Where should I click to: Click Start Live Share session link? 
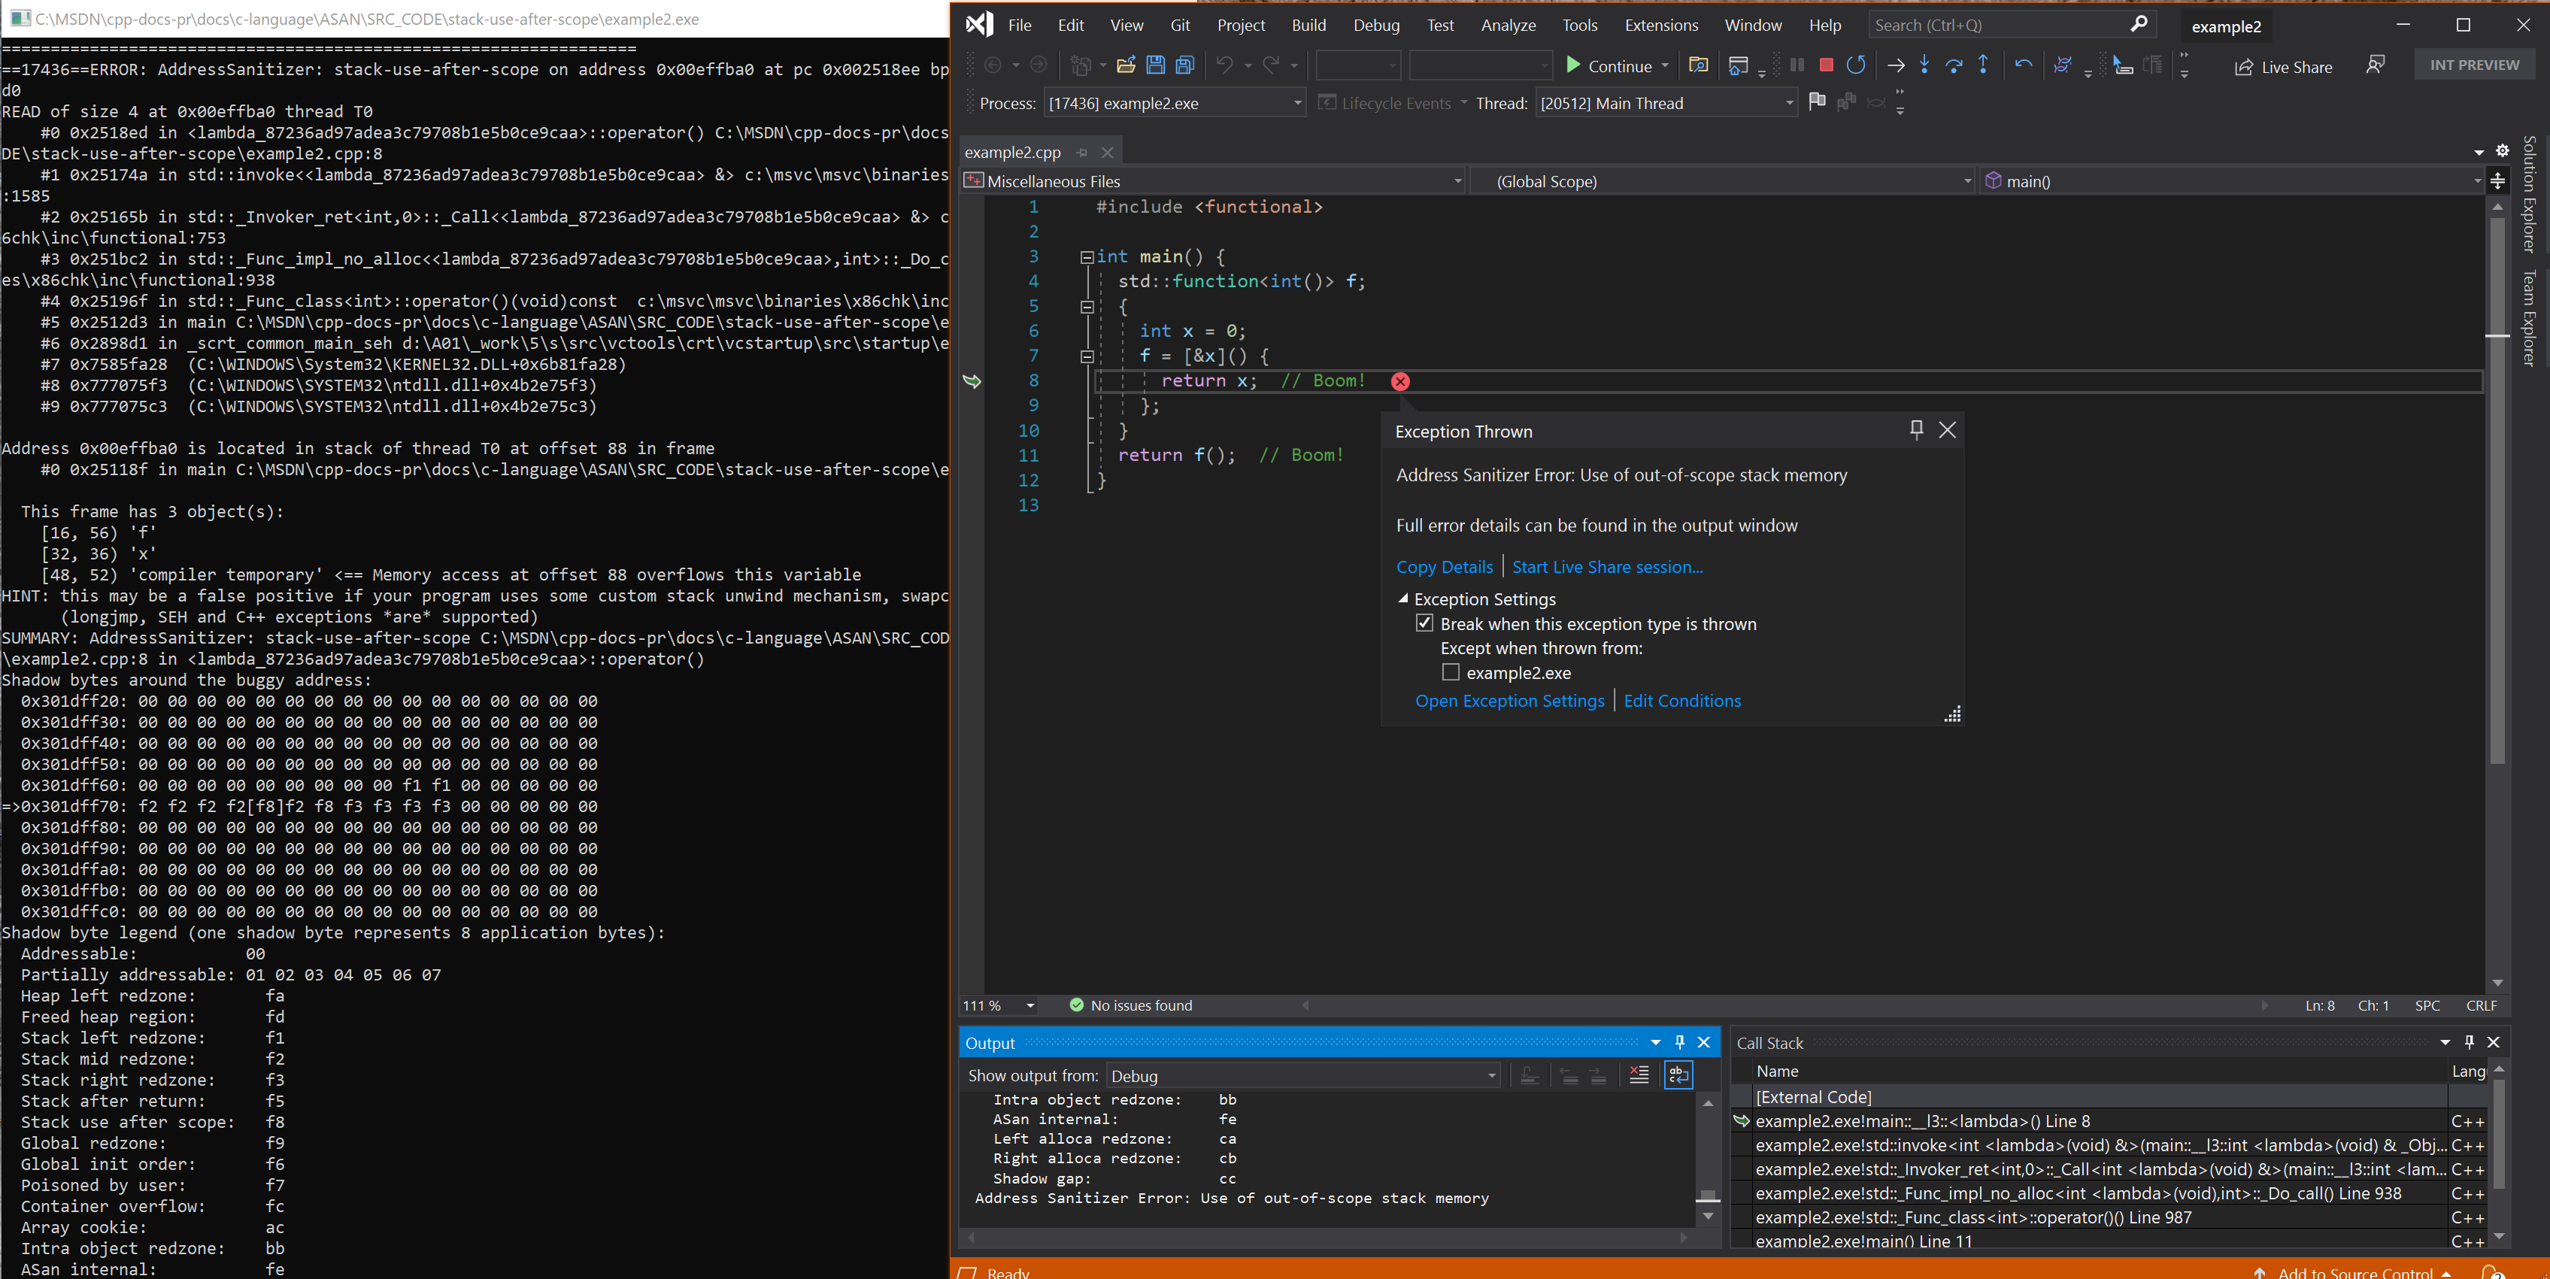pyautogui.click(x=1605, y=568)
